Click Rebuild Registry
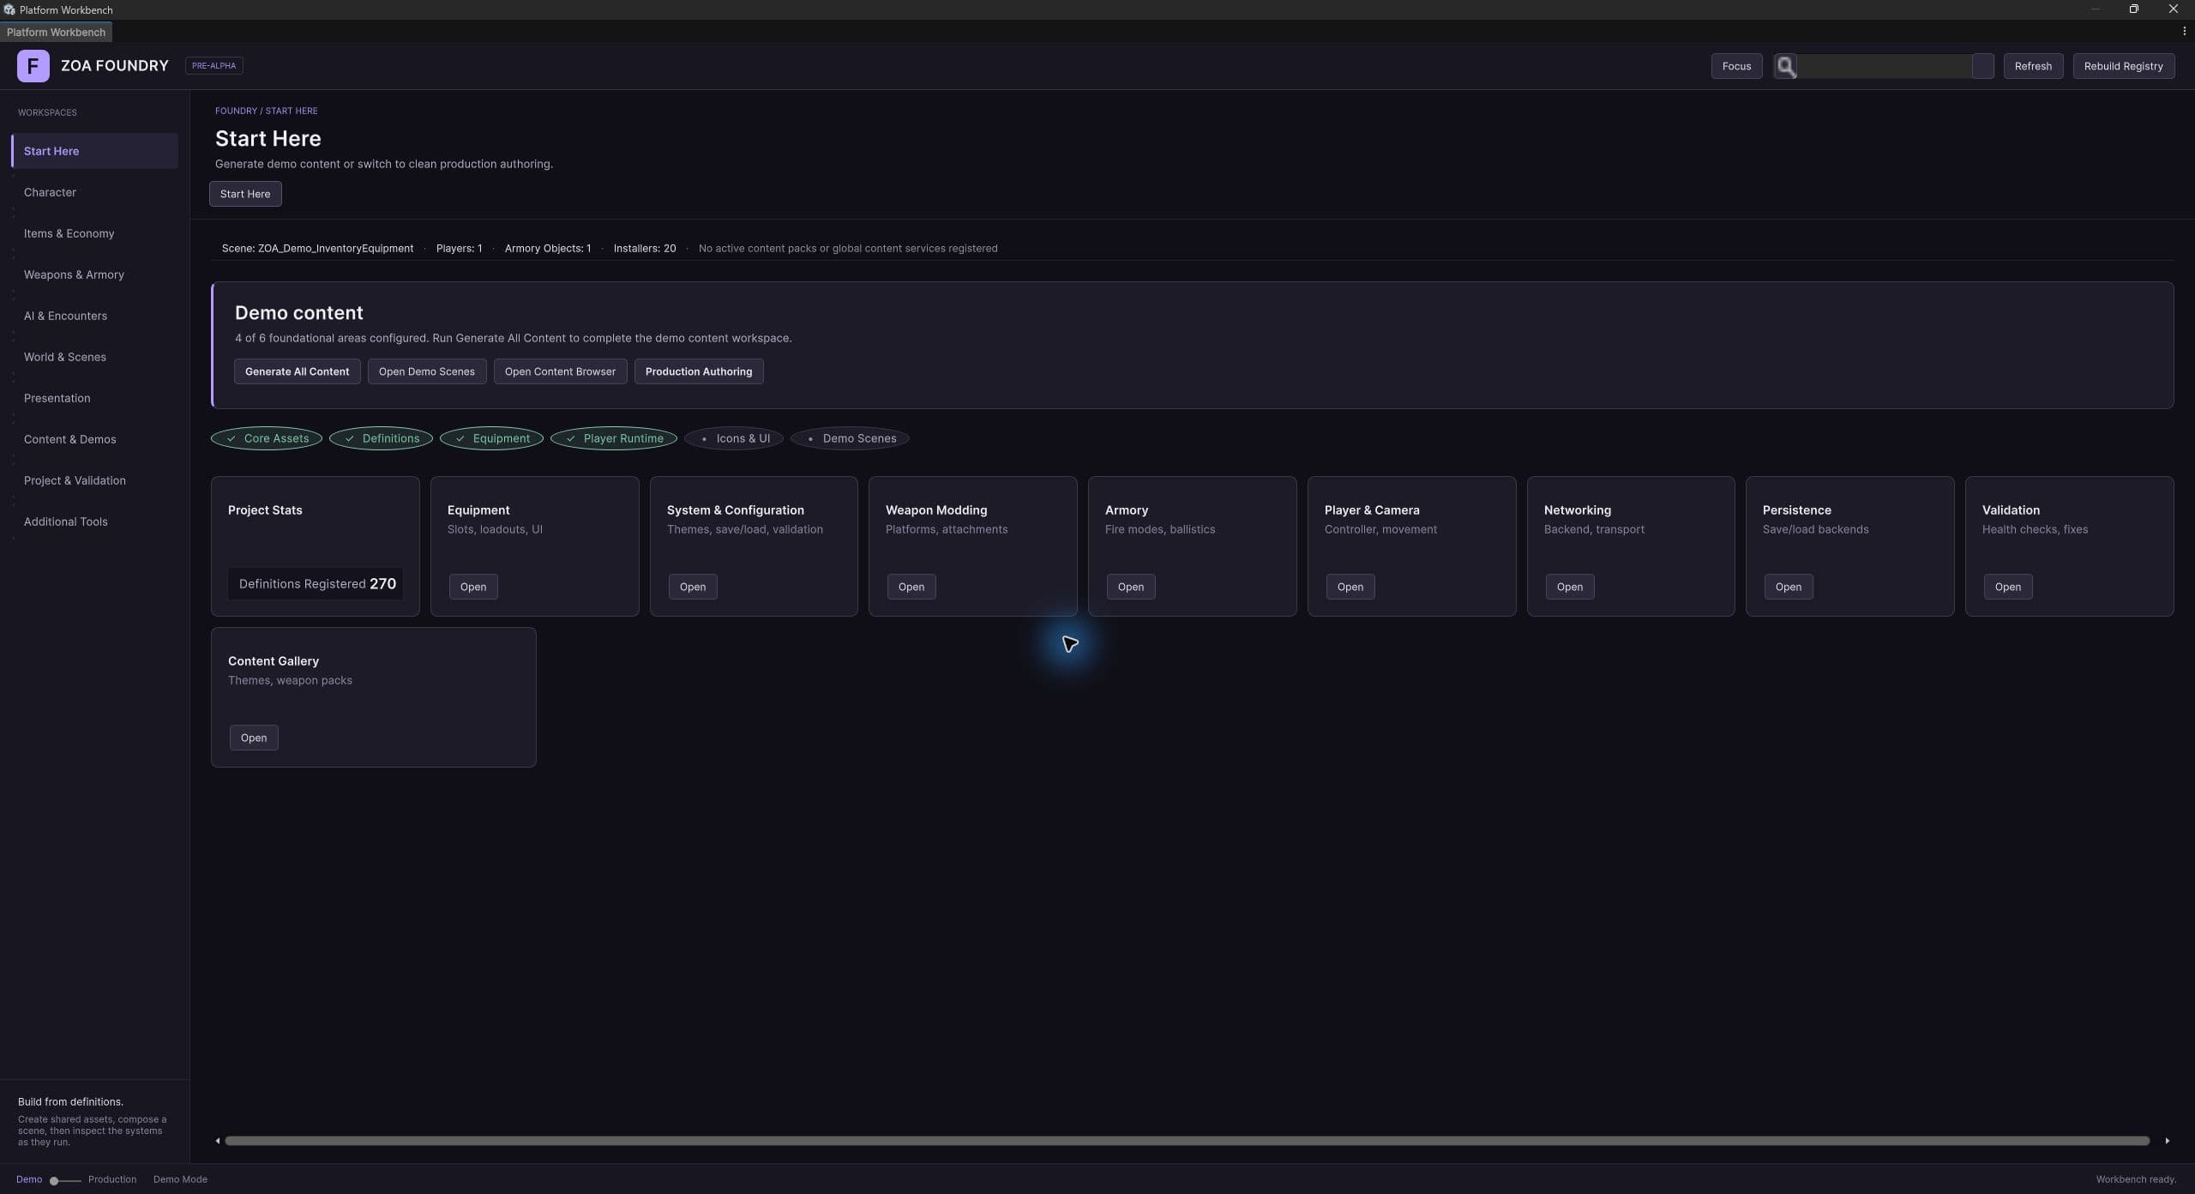This screenshot has width=2195, height=1194. tap(2123, 66)
